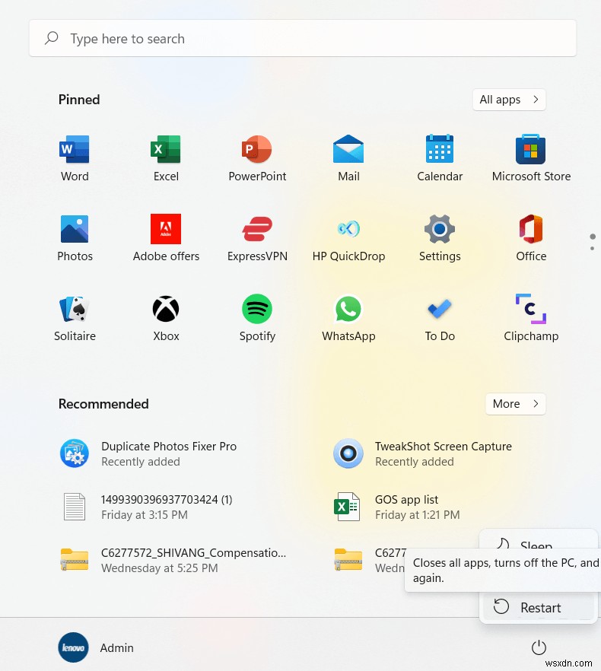Click the Type here to search box

pyautogui.click(x=302, y=39)
